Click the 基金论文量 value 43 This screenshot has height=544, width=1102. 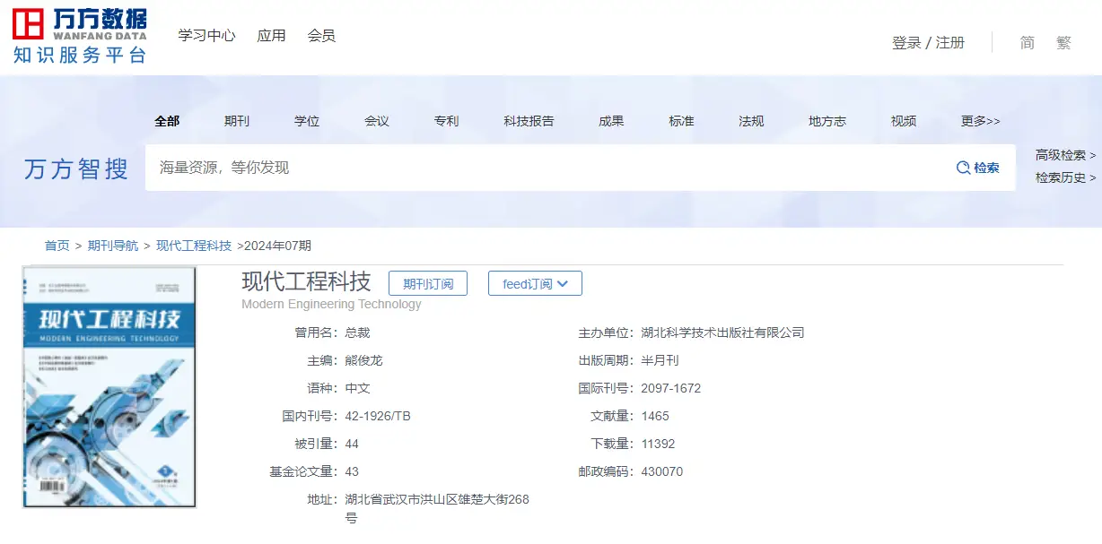352,471
